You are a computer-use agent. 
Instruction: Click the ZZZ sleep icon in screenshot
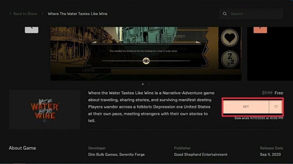[230, 60]
